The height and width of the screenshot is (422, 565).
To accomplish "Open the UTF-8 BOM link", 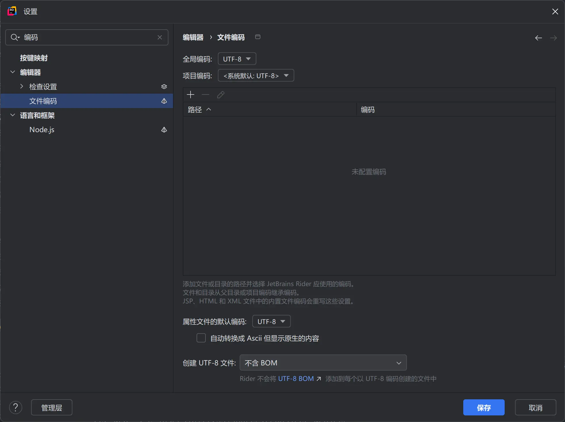I will tap(296, 379).
